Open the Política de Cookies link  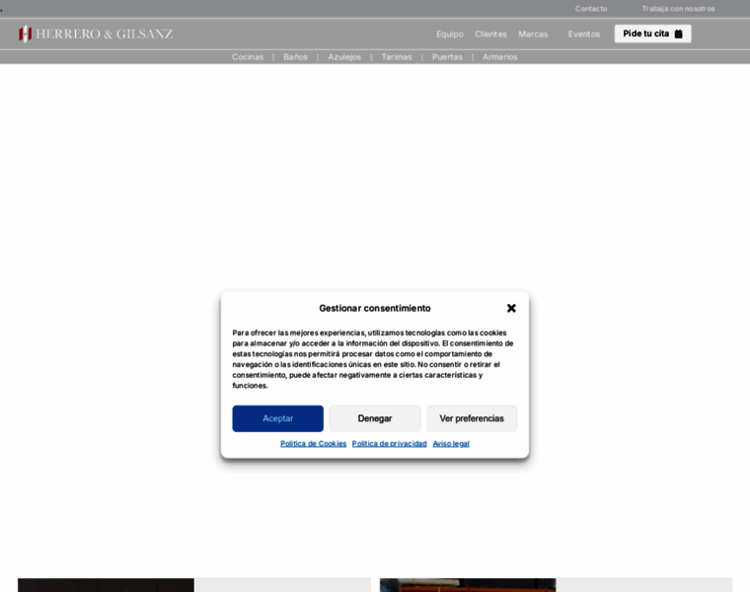[x=313, y=444]
